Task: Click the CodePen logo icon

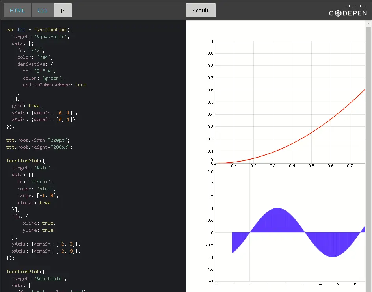Action: [339, 13]
